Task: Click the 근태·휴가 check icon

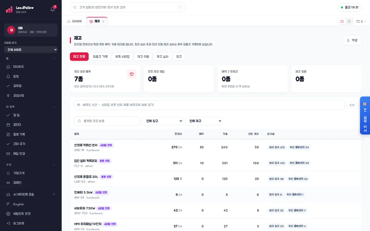Action: point(8,144)
